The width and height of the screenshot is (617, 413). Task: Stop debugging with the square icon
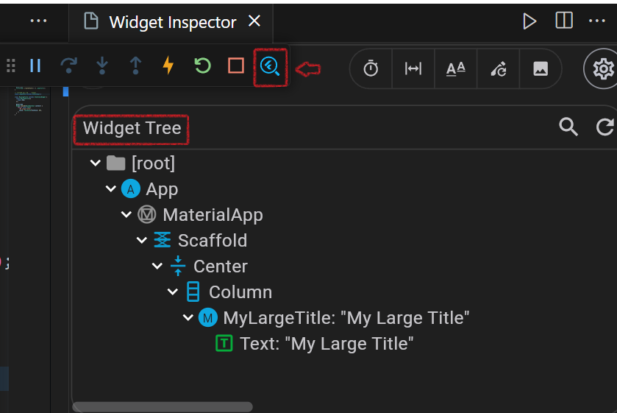[236, 66]
